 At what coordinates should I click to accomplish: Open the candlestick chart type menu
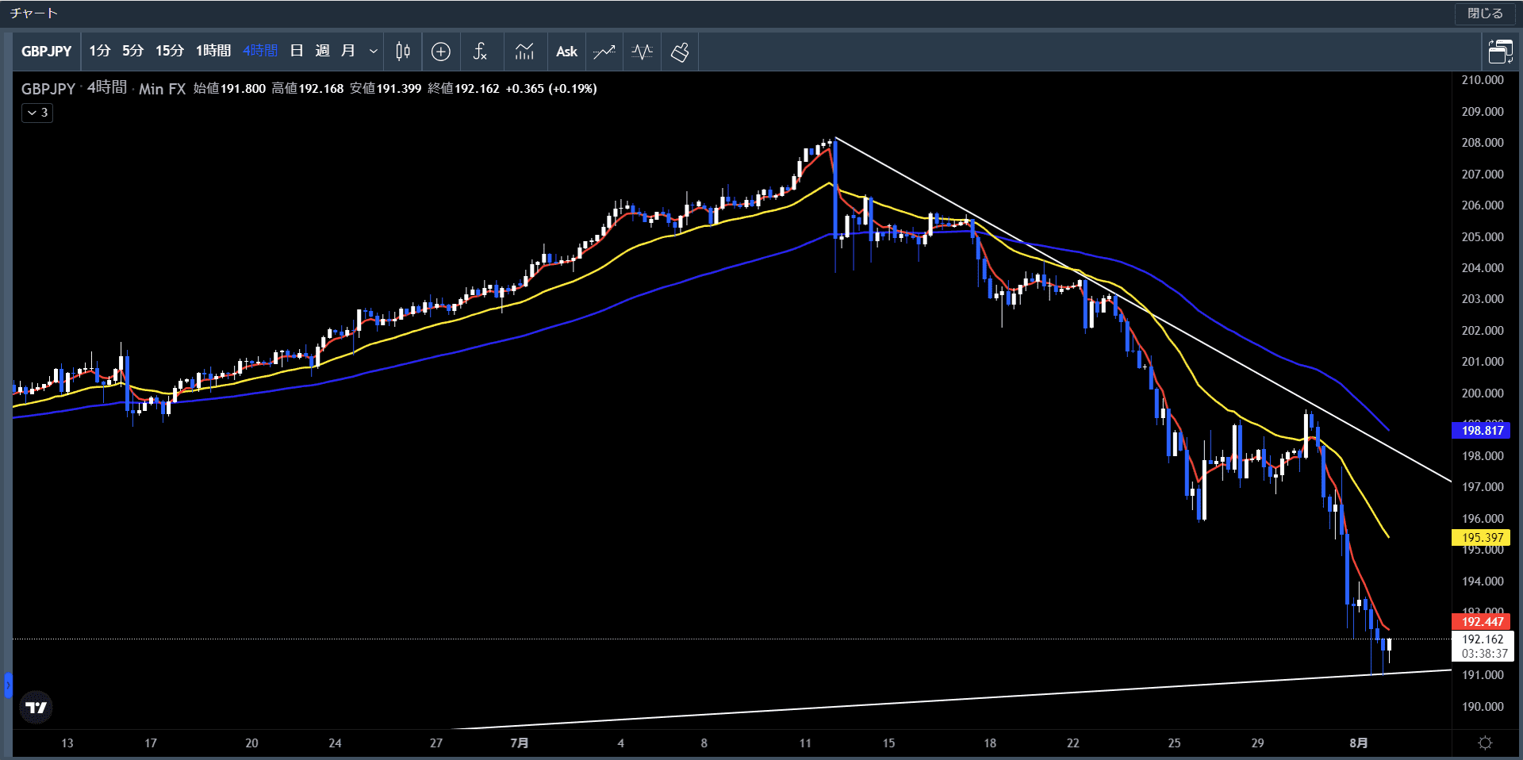pyautogui.click(x=403, y=52)
